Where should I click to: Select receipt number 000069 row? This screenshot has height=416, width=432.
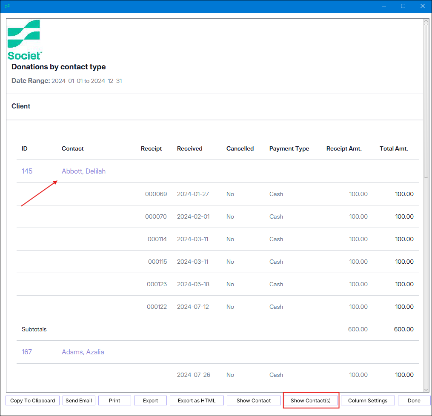156,194
